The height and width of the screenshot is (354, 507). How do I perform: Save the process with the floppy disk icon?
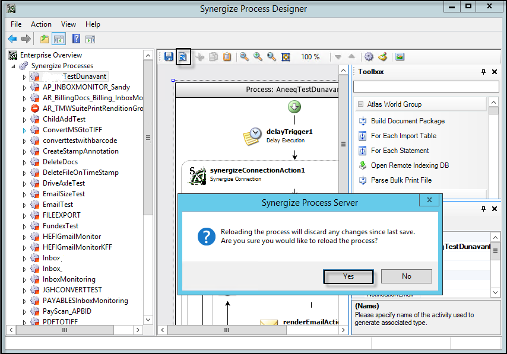169,57
